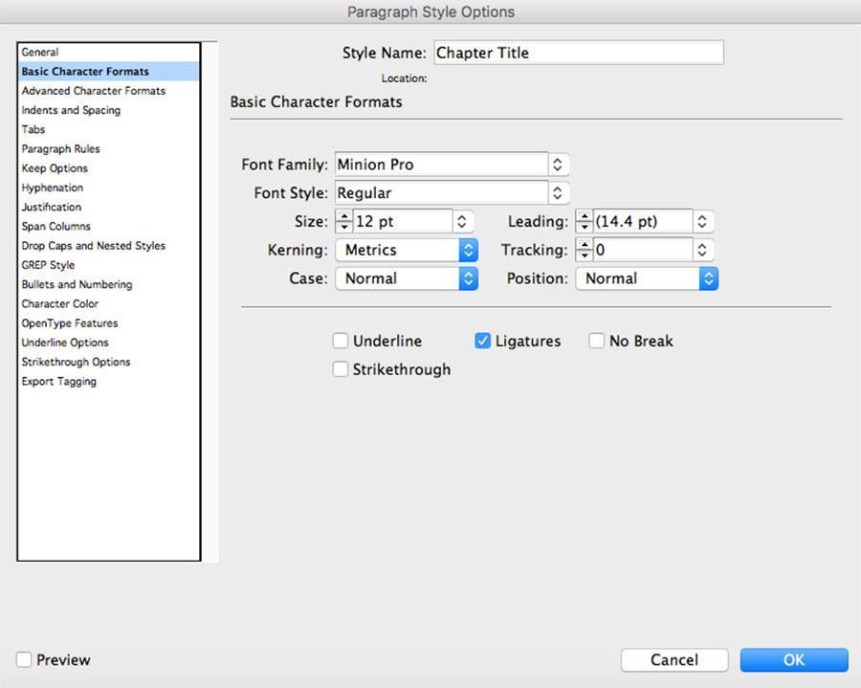Enable the Underline checkbox
This screenshot has height=688, width=861.
pos(340,341)
